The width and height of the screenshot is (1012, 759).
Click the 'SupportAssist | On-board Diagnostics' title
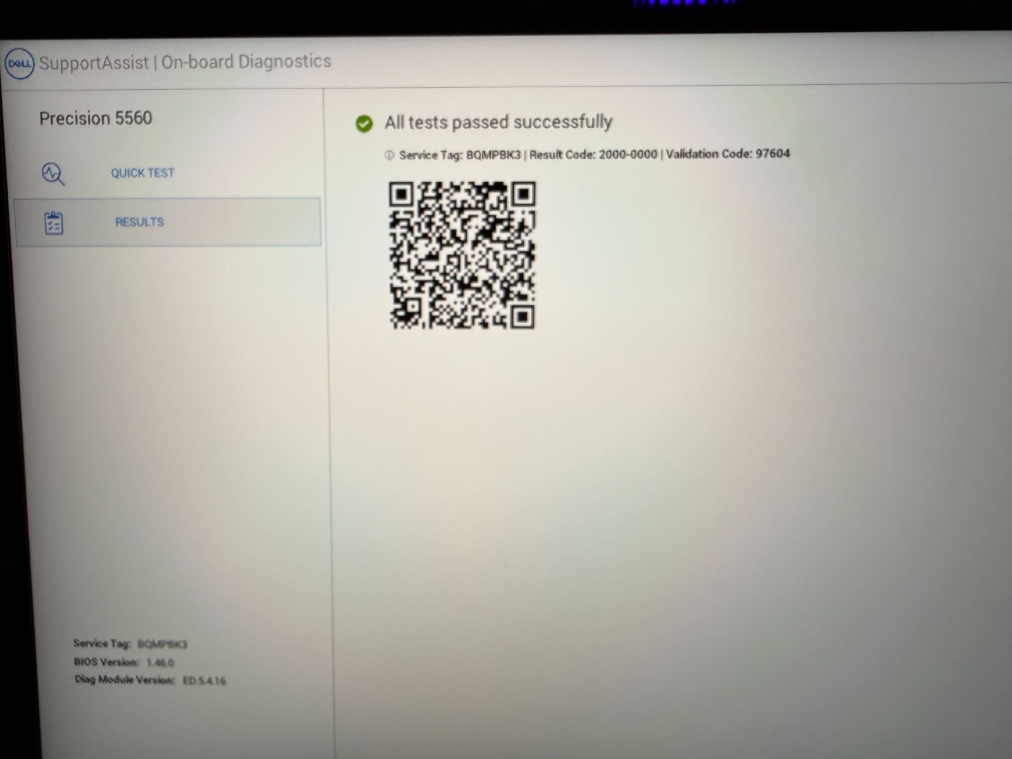(x=185, y=62)
